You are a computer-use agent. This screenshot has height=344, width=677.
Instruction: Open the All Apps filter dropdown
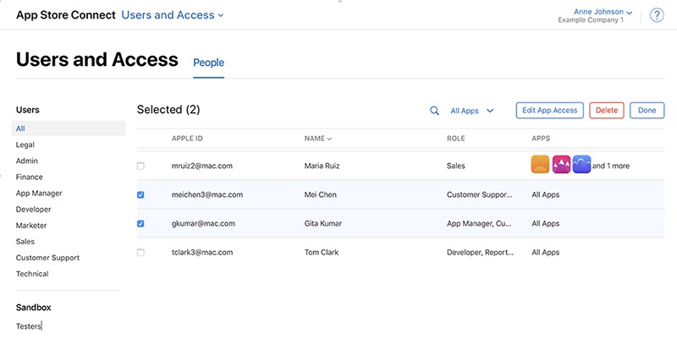472,111
